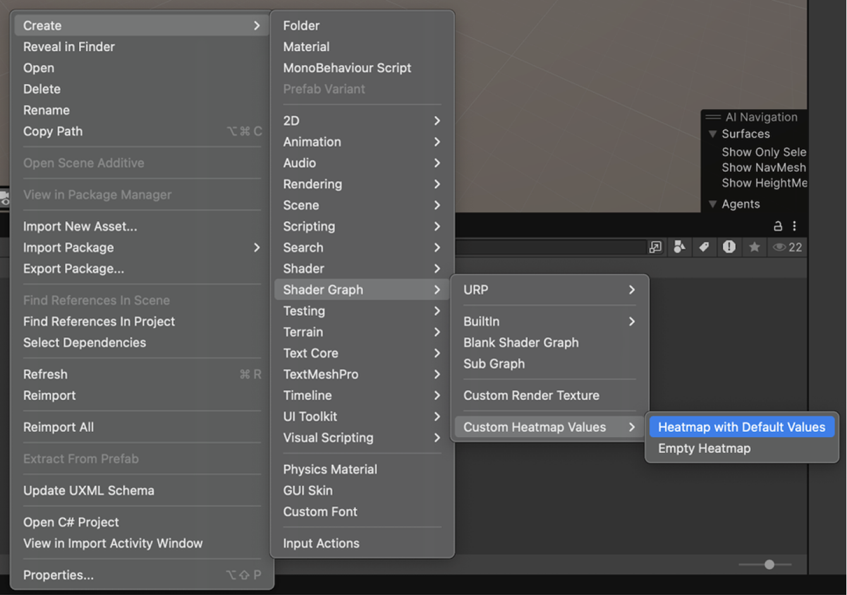Click the Create item in context menu
This screenshot has height=595, width=847.
point(142,25)
